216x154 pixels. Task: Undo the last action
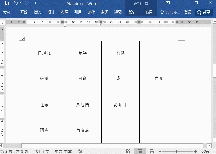(16, 3)
